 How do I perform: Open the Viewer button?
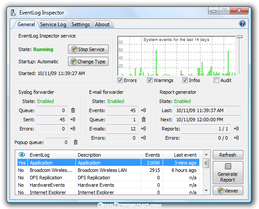(x=228, y=191)
